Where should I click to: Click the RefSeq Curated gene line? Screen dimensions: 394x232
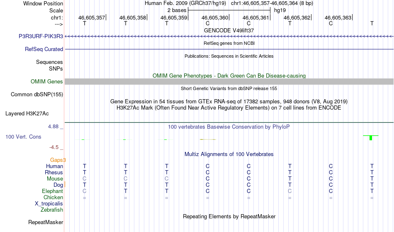click(x=229, y=49)
